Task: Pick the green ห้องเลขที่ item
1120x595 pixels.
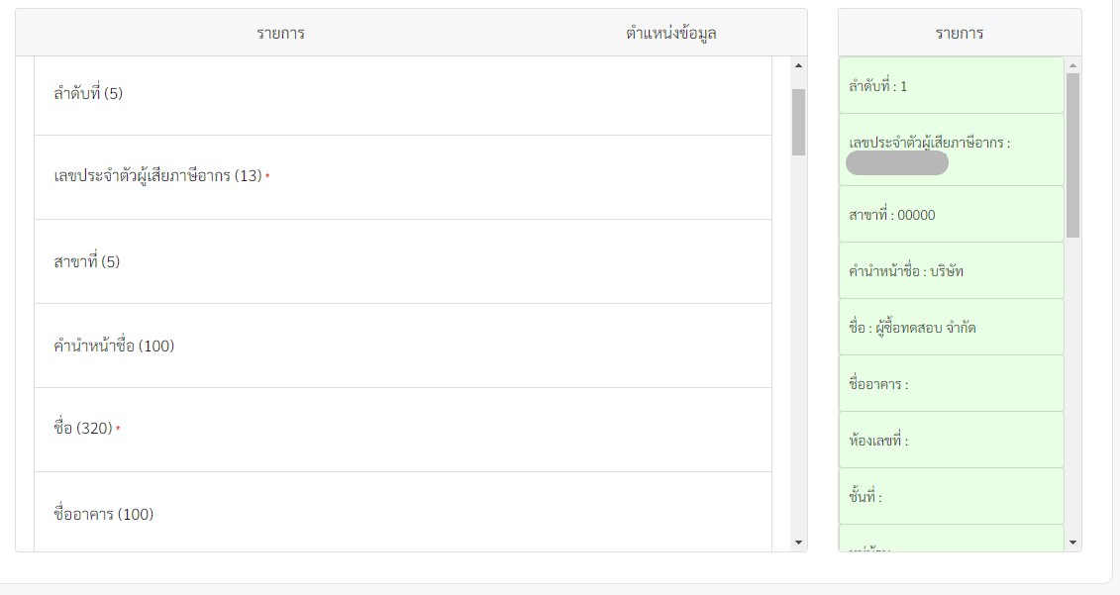Action: pos(951,441)
